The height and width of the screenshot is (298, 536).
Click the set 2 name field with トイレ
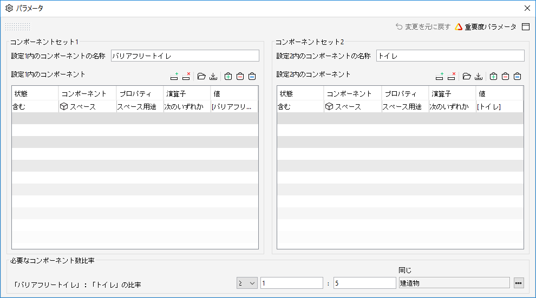(450, 56)
